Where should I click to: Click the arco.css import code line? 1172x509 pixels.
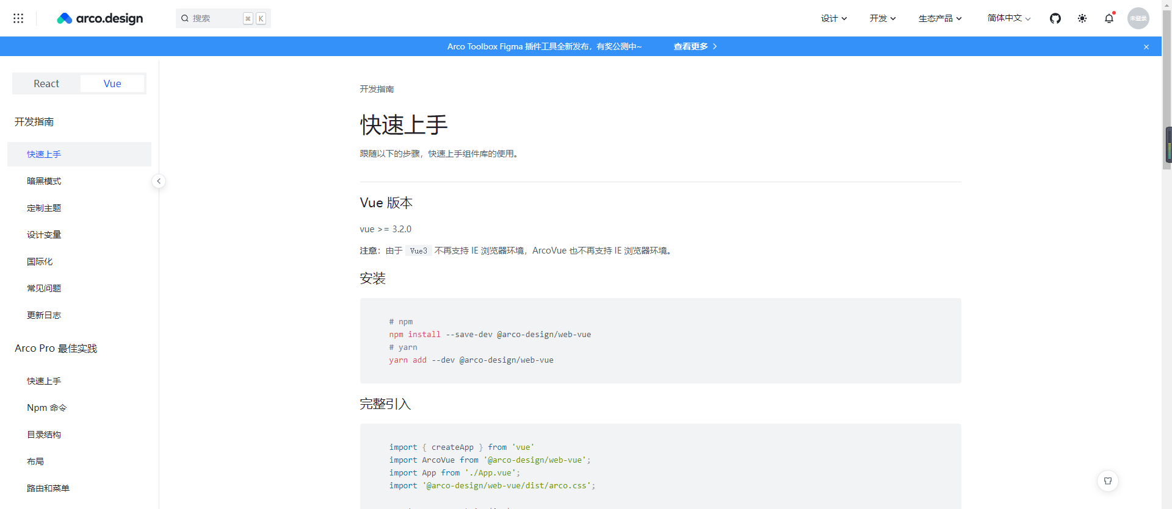click(492, 486)
